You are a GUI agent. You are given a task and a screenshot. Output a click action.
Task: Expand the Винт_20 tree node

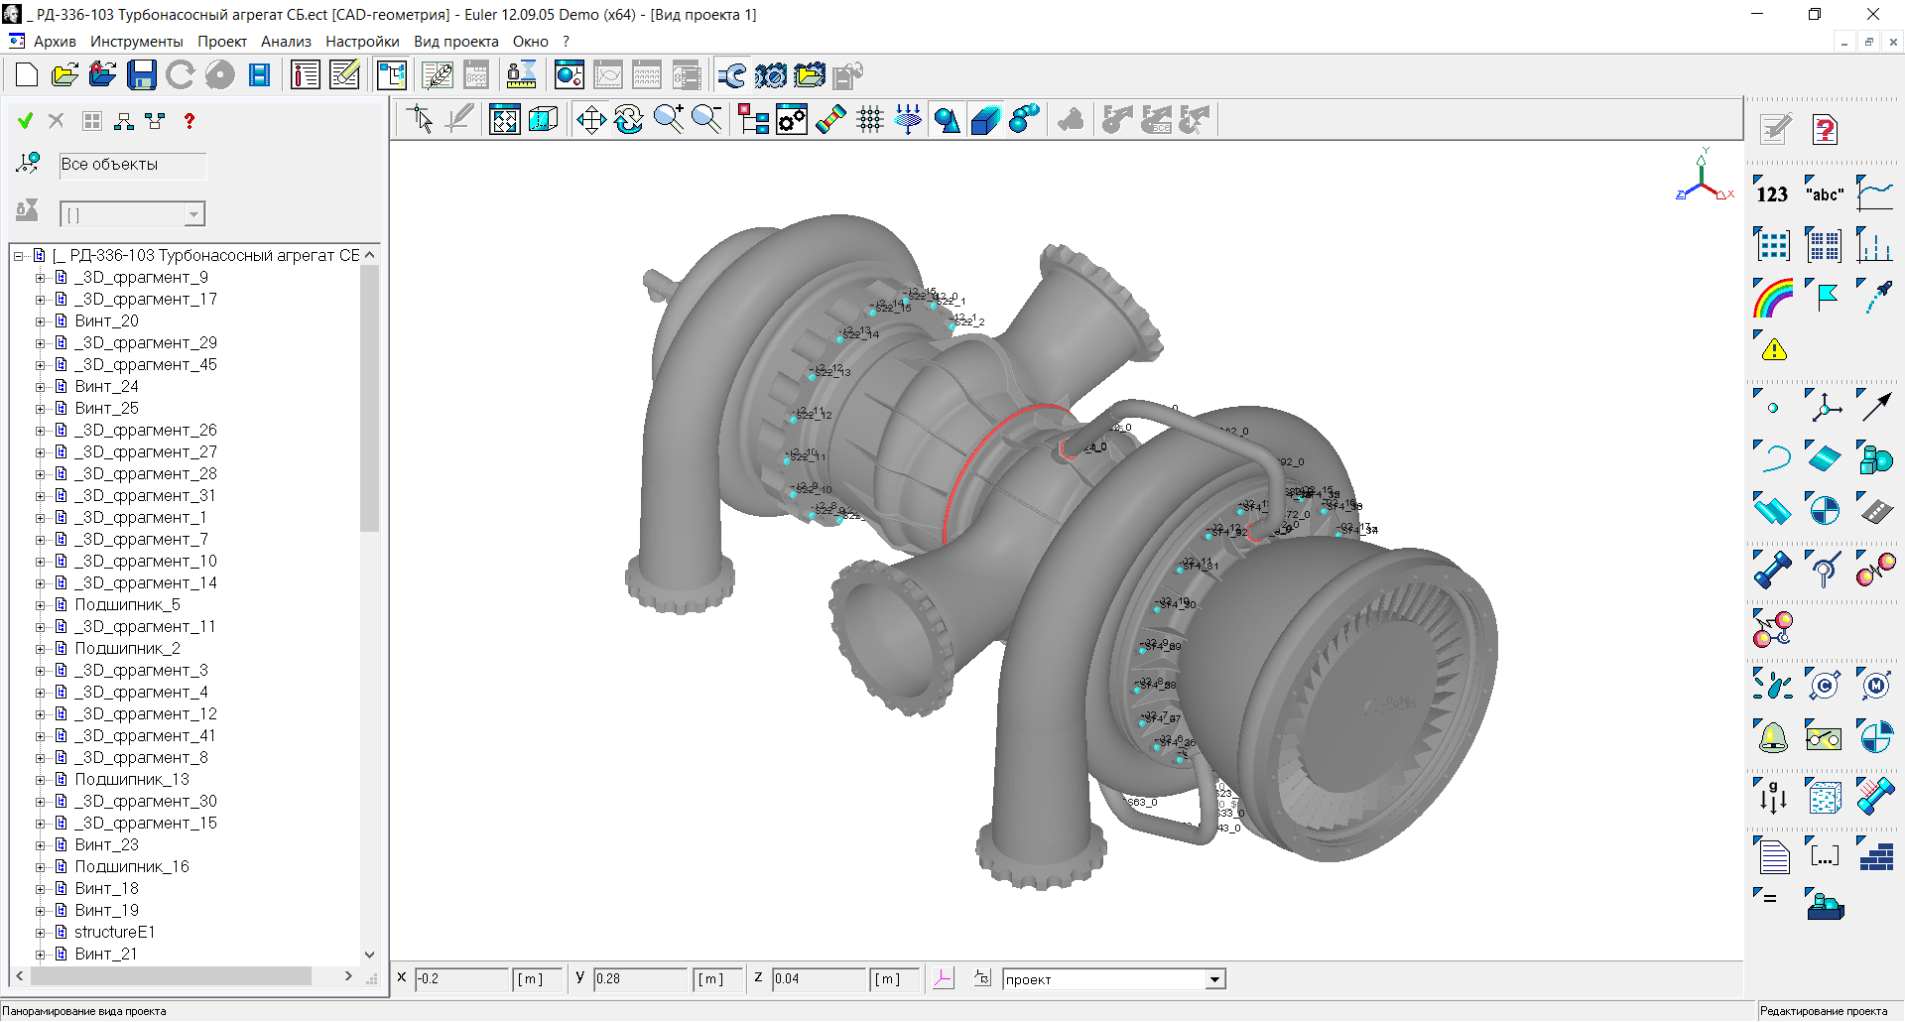(x=41, y=321)
